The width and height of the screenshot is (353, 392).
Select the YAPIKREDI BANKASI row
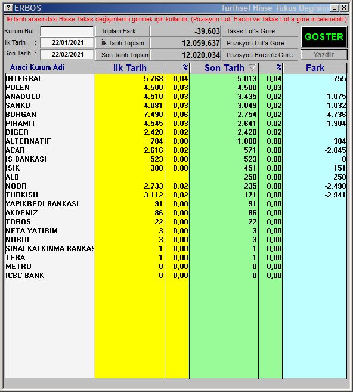176,203
